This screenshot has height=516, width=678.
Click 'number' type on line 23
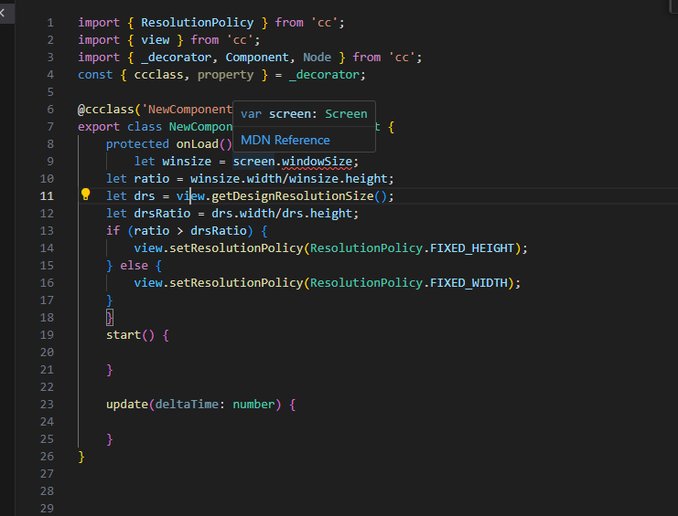coord(253,405)
